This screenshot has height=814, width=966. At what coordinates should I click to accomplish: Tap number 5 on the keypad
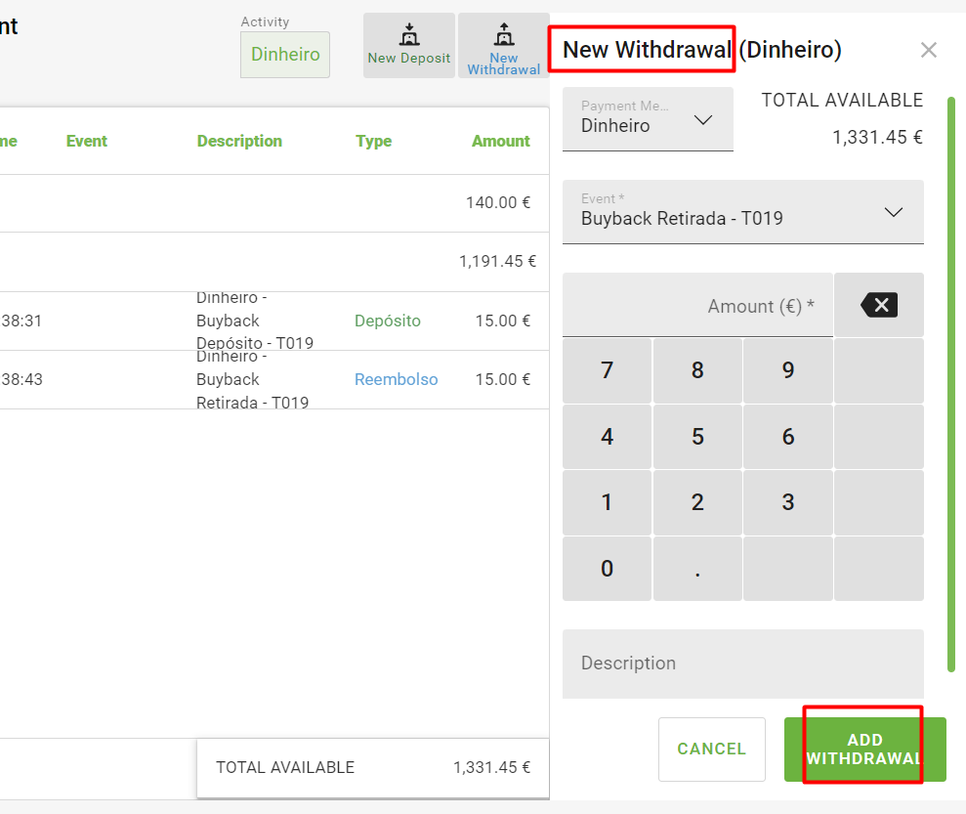(x=697, y=437)
